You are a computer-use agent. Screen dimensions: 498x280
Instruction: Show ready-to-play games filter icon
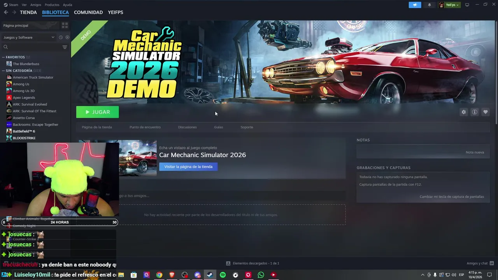pyautogui.click(x=67, y=37)
